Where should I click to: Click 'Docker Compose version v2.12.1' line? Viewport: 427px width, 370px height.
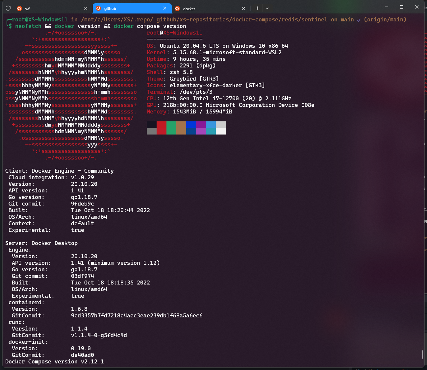tap(55, 362)
